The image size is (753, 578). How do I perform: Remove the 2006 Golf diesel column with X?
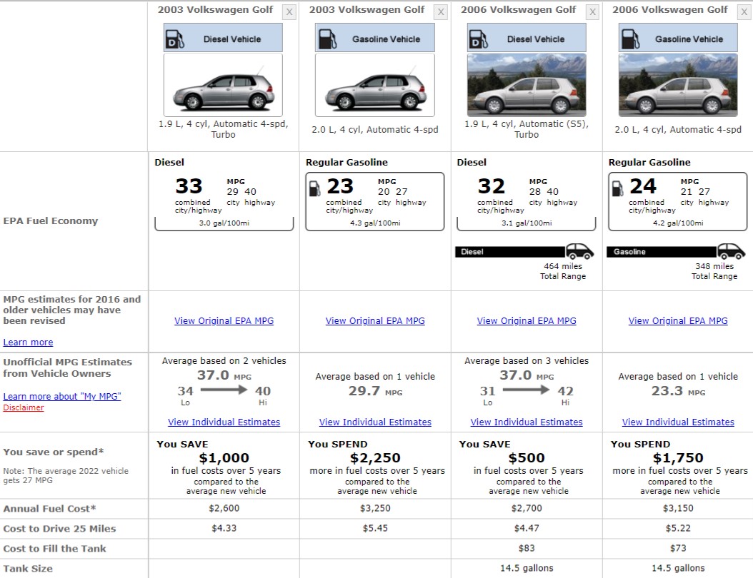click(592, 12)
